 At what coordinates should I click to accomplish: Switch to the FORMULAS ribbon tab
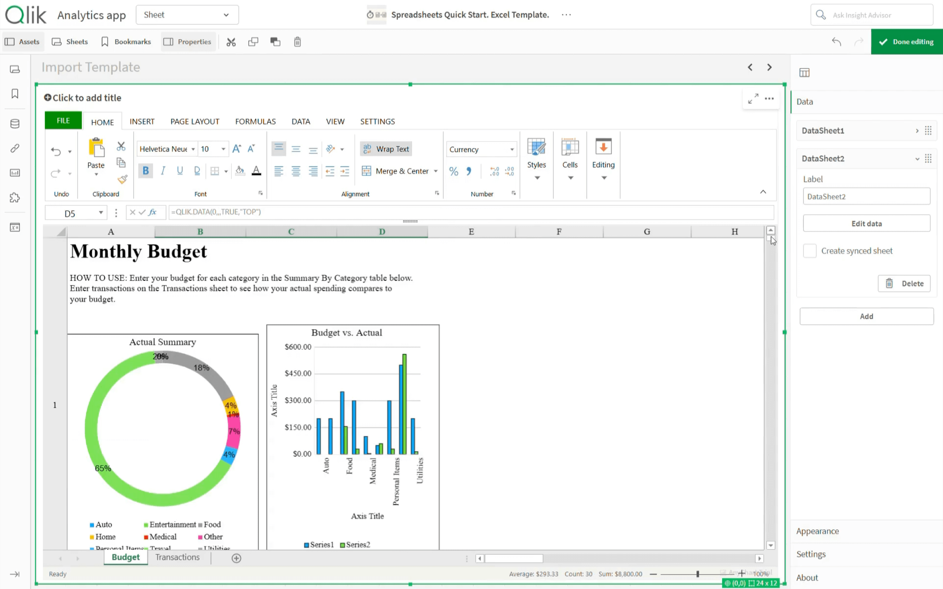(255, 121)
